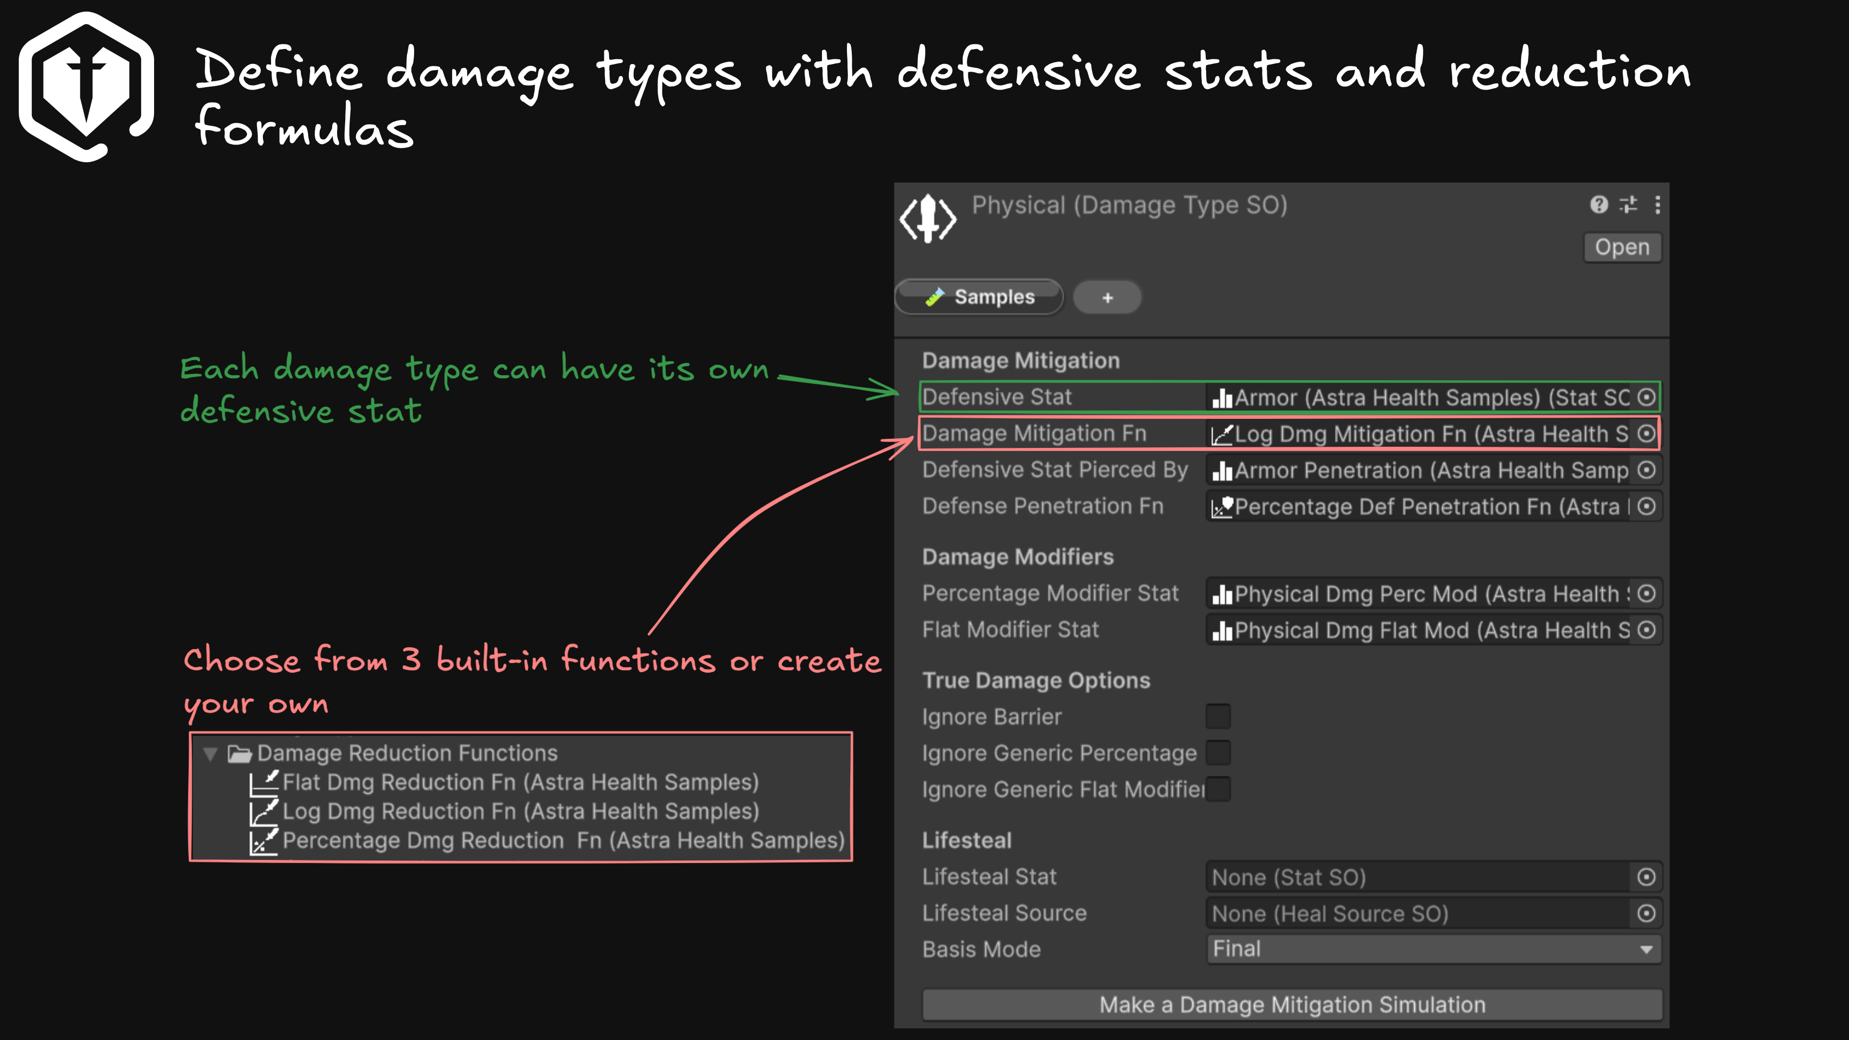
Task: Click the object picker for Defense Penetration Fn
Action: (1647, 507)
